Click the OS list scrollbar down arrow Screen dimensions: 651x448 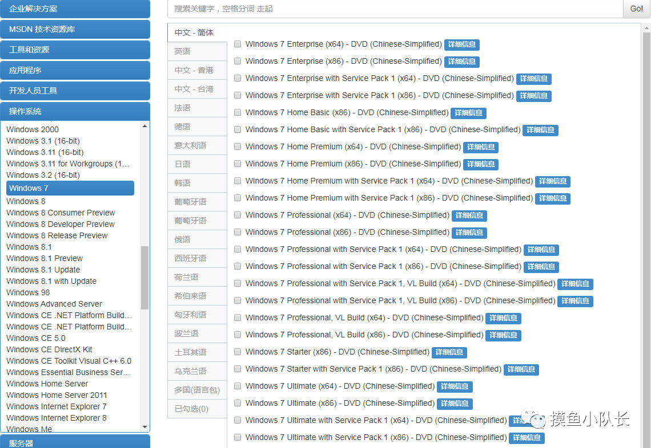pyautogui.click(x=144, y=427)
